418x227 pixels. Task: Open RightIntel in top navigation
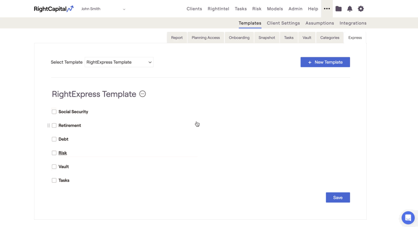pos(218,9)
